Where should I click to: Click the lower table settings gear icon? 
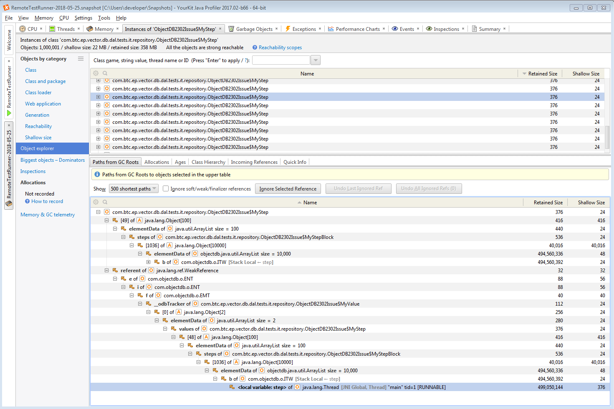pyautogui.click(x=96, y=202)
